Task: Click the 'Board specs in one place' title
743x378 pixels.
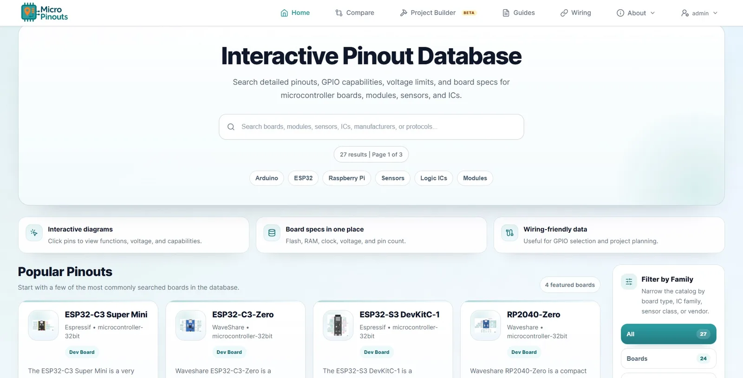Action: pyautogui.click(x=325, y=229)
